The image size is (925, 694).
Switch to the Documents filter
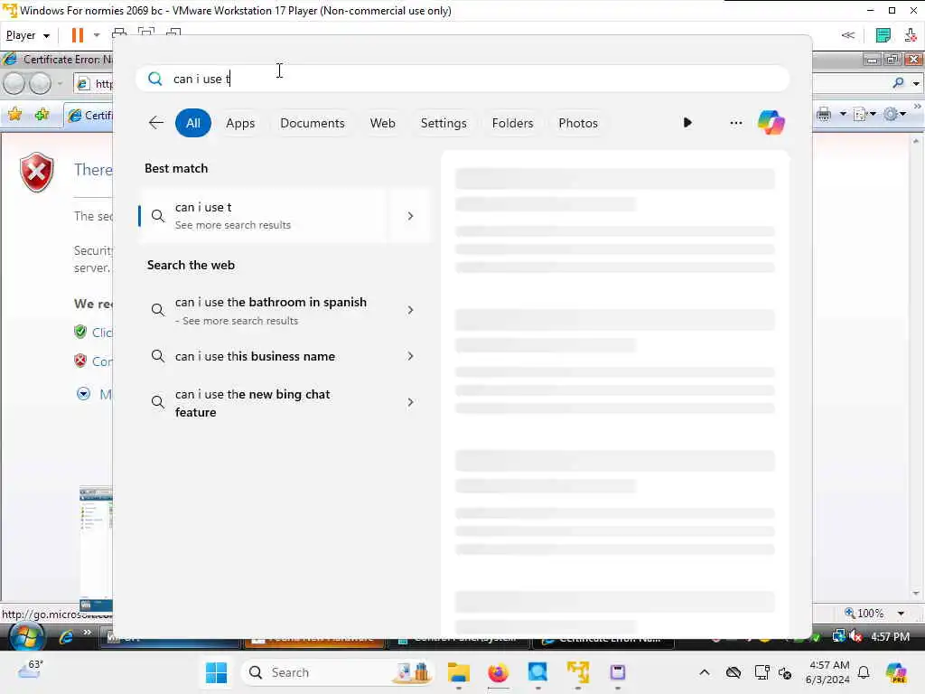(x=312, y=123)
